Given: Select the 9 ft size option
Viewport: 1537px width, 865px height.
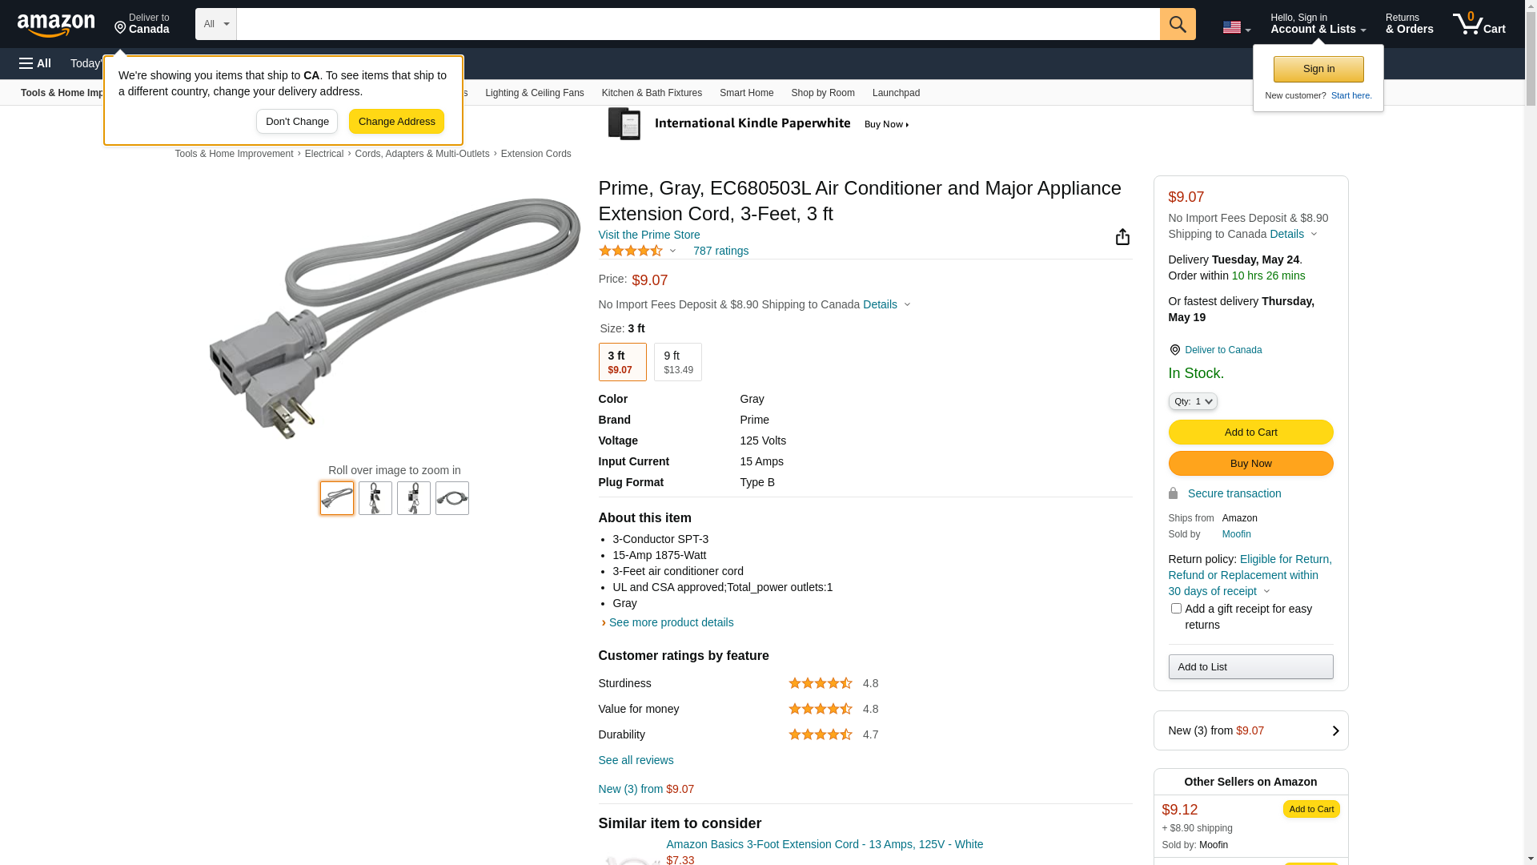Looking at the screenshot, I should 677,362.
